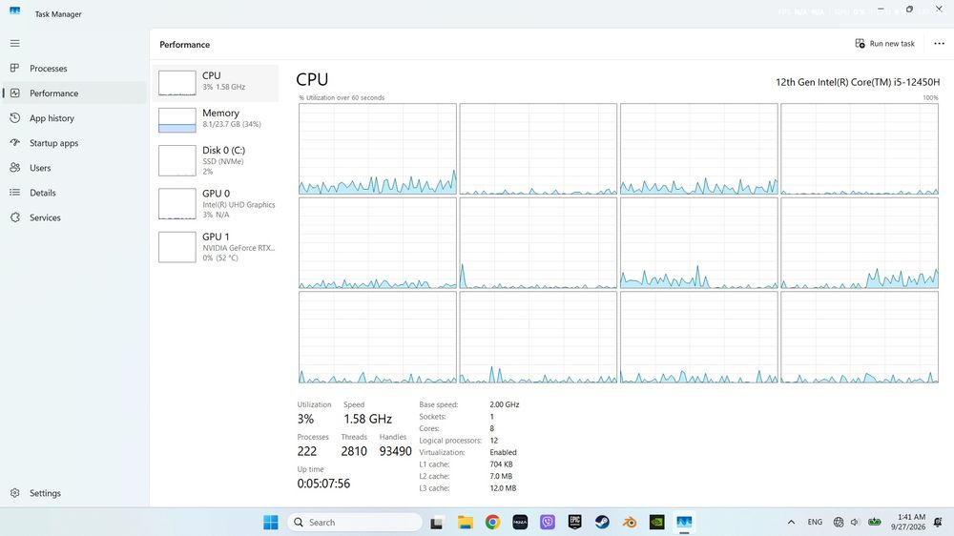Open File Explorer from taskbar
Screen dimensions: 954x536
pyautogui.click(x=466, y=522)
